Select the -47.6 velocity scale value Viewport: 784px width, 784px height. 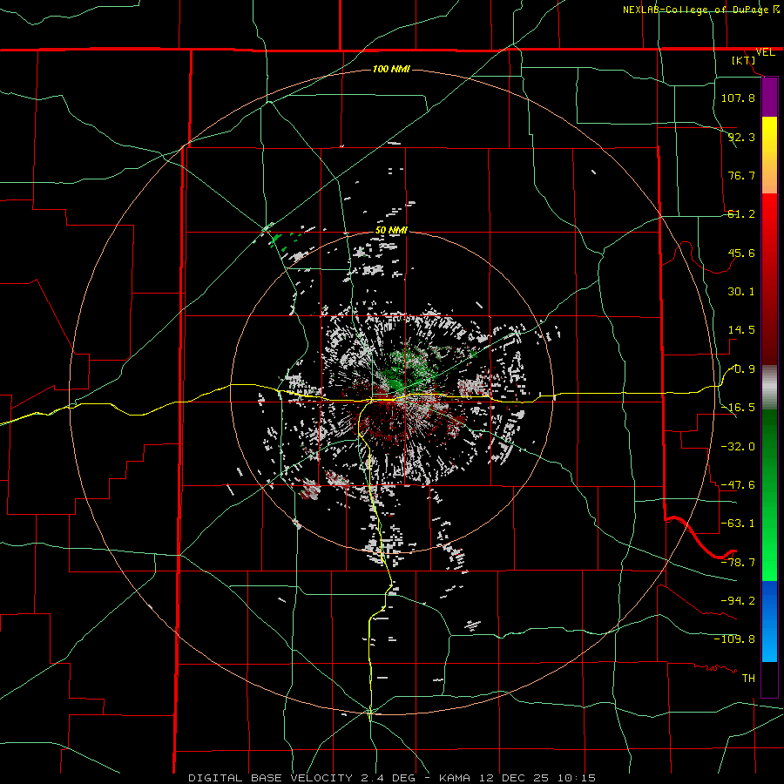click(738, 485)
